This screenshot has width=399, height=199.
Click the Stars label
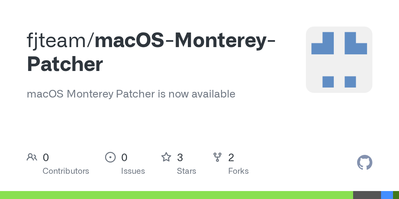[187, 171]
